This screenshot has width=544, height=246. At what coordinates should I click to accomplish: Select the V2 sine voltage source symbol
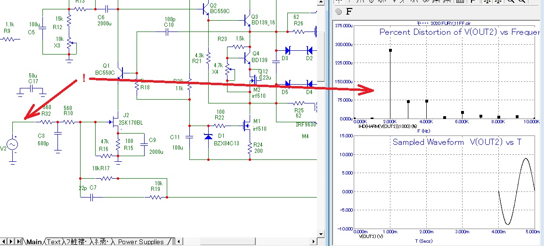pyautogui.click(x=13, y=144)
